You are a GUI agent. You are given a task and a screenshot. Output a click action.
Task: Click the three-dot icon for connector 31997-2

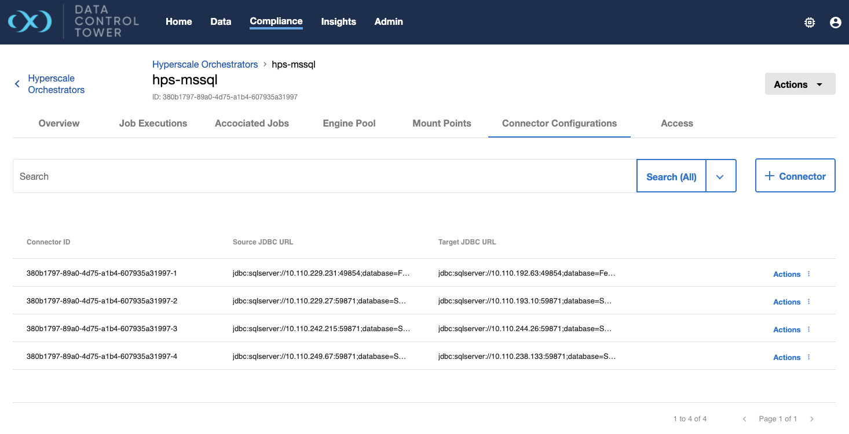[x=808, y=302]
